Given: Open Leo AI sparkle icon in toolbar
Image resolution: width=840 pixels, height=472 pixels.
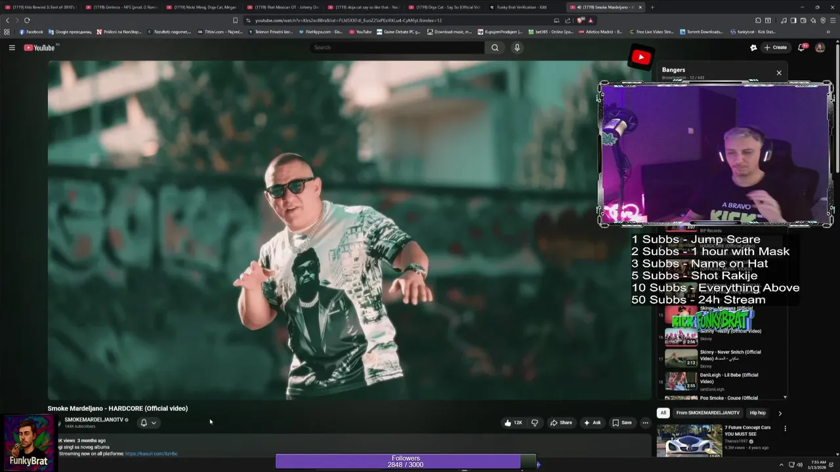Looking at the screenshot, I should point(813,20).
